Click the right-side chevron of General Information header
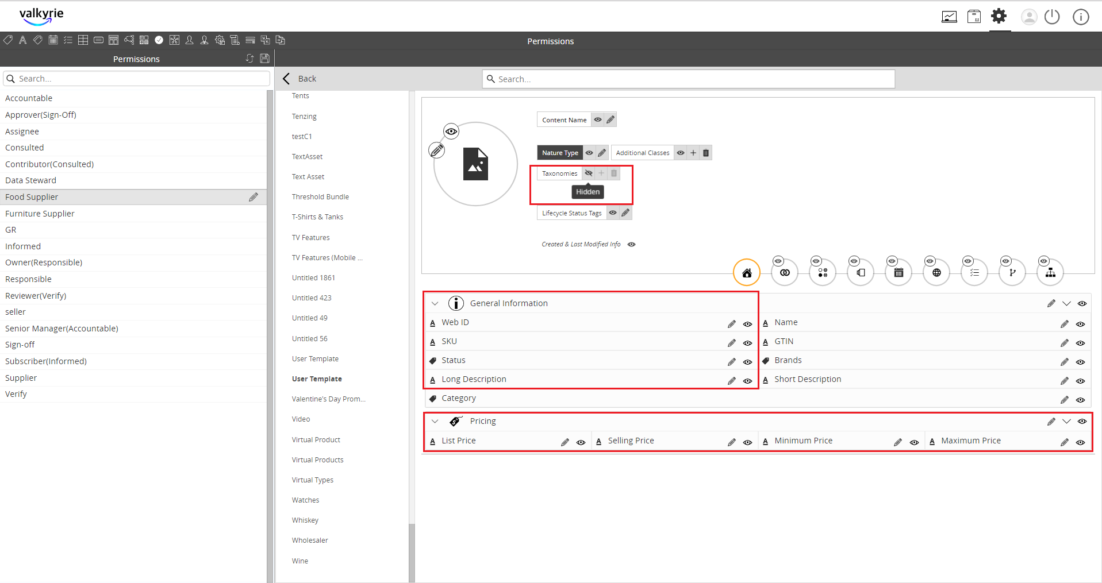 (x=1067, y=303)
